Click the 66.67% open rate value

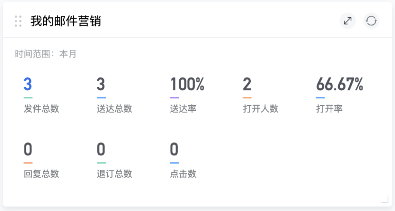[x=339, y=84]
